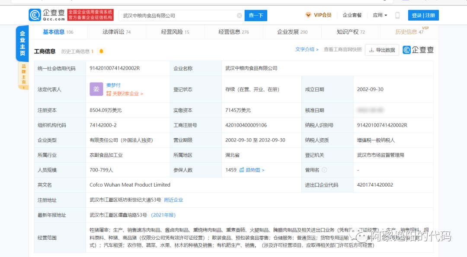Image resolution: width=467 pixels, height=257 pixels.
Task: Switch to the 法律诉讼 tab
Action: (116, 32)
